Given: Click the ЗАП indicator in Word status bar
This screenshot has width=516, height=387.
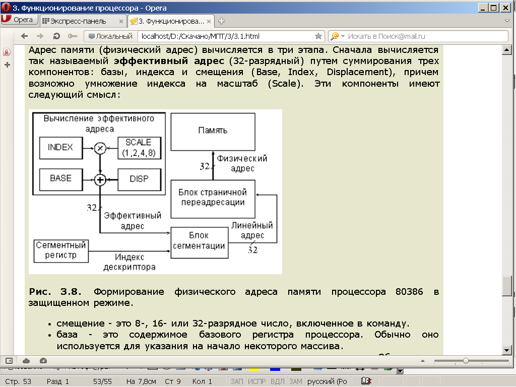Looking at the screenshot, I should pyautogui.click(x=237, y=381).
